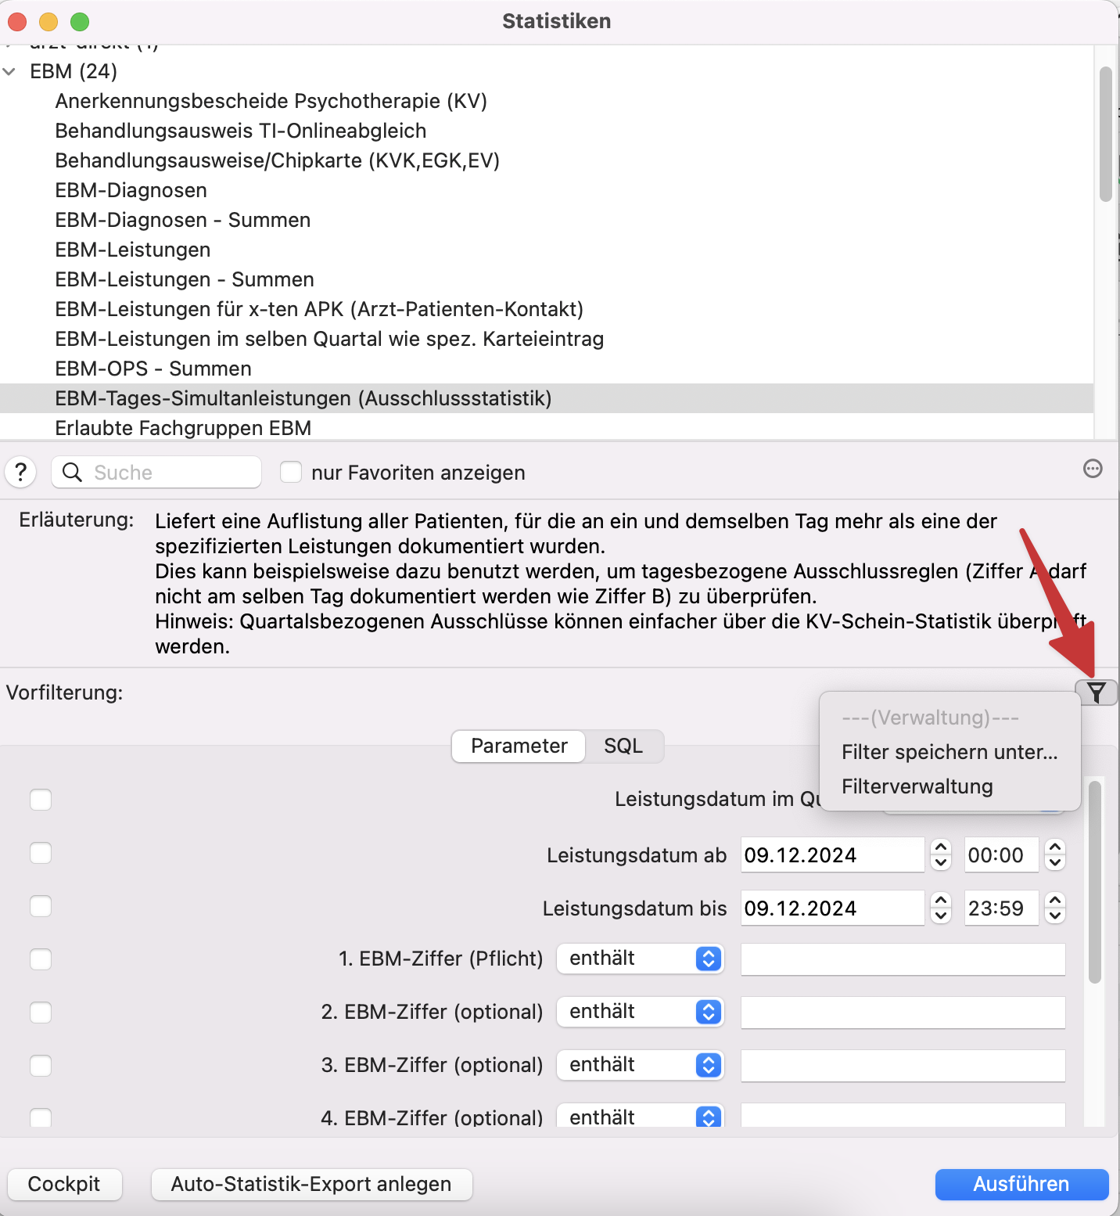This screenshot has height=1216, width=1120.
Task: Click the 23:59 time field
Action: coord(1001,908)
